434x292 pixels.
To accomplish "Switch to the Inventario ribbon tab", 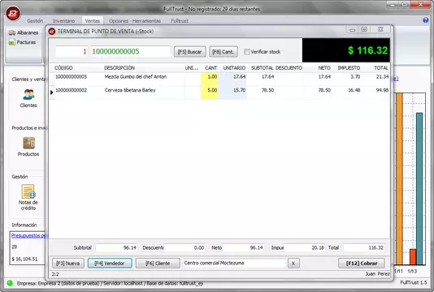I will point(63,21).
